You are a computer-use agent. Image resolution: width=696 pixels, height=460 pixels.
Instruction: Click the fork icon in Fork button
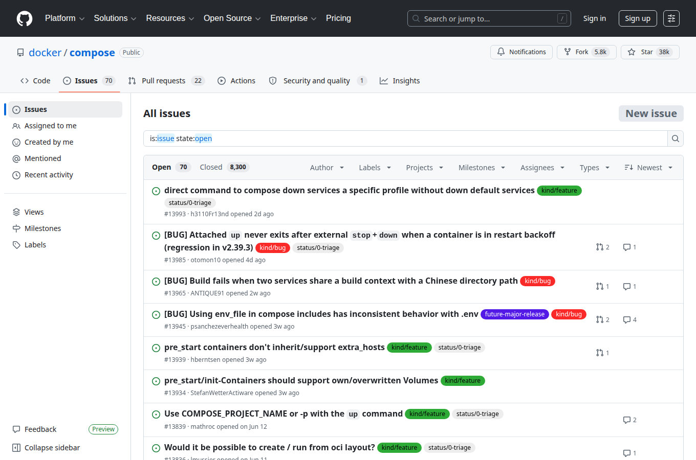click(x=568, y=52)
